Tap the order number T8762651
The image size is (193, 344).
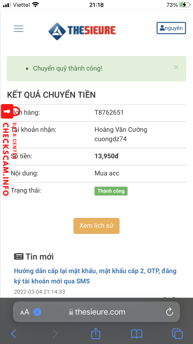click(109, 113)
